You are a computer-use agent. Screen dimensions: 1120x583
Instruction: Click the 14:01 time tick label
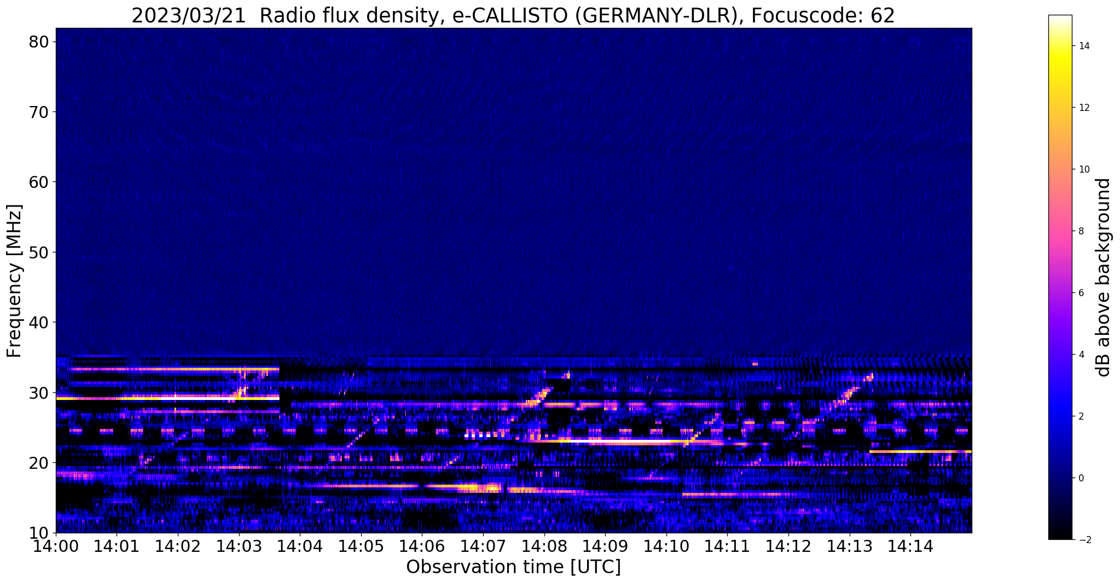[117, 545]
